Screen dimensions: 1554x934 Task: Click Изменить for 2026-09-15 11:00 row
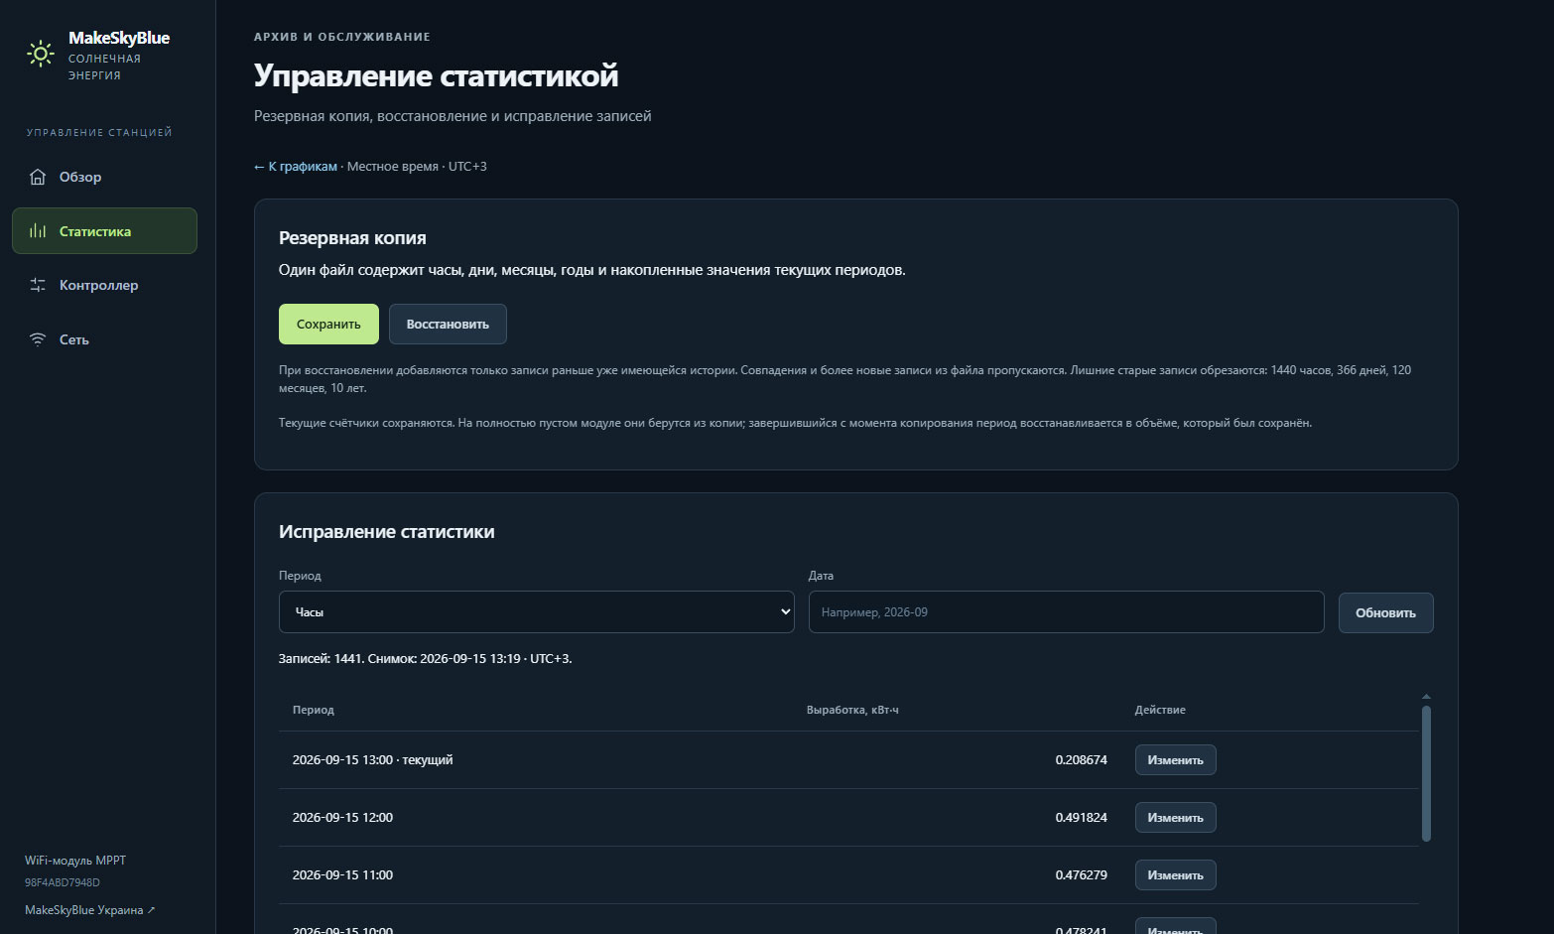1175,875
